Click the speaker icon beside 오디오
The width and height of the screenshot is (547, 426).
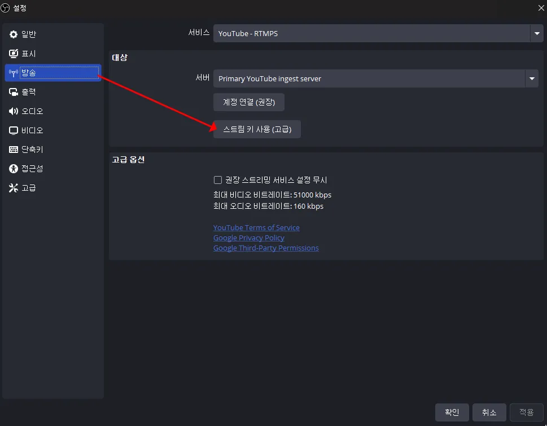click(x=13, y=111)
